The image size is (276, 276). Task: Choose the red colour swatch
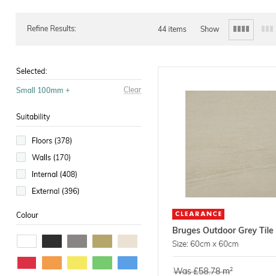[x=26, y=263]
